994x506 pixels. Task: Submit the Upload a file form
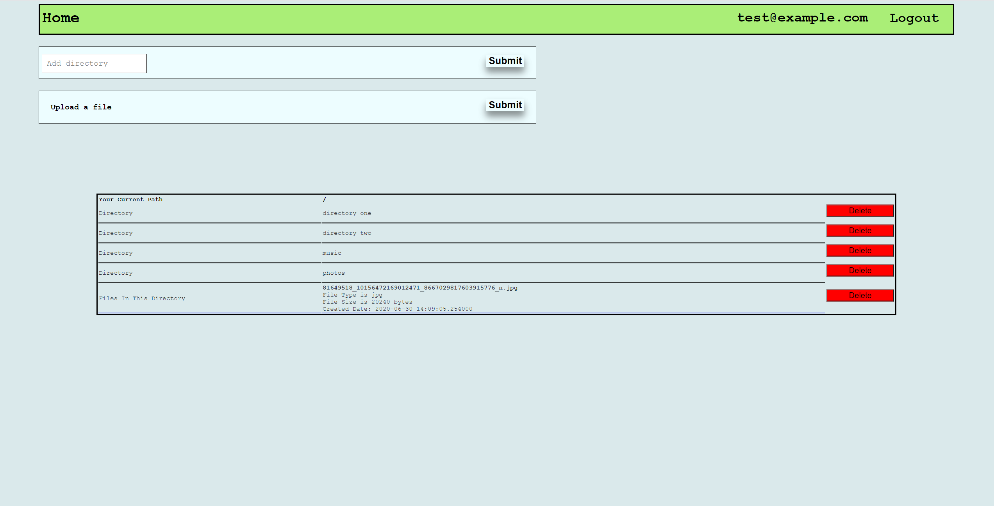(x=505, y=105)
